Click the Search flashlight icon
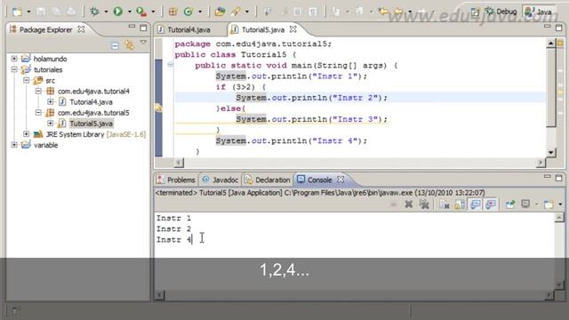 pyautogui.click(x=235, y=12)
